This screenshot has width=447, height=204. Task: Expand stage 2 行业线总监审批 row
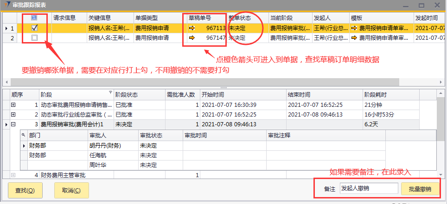point(13,114)
